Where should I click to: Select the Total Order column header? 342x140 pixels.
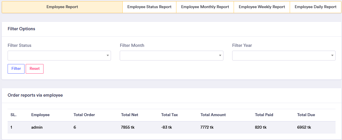click(84, 115)
